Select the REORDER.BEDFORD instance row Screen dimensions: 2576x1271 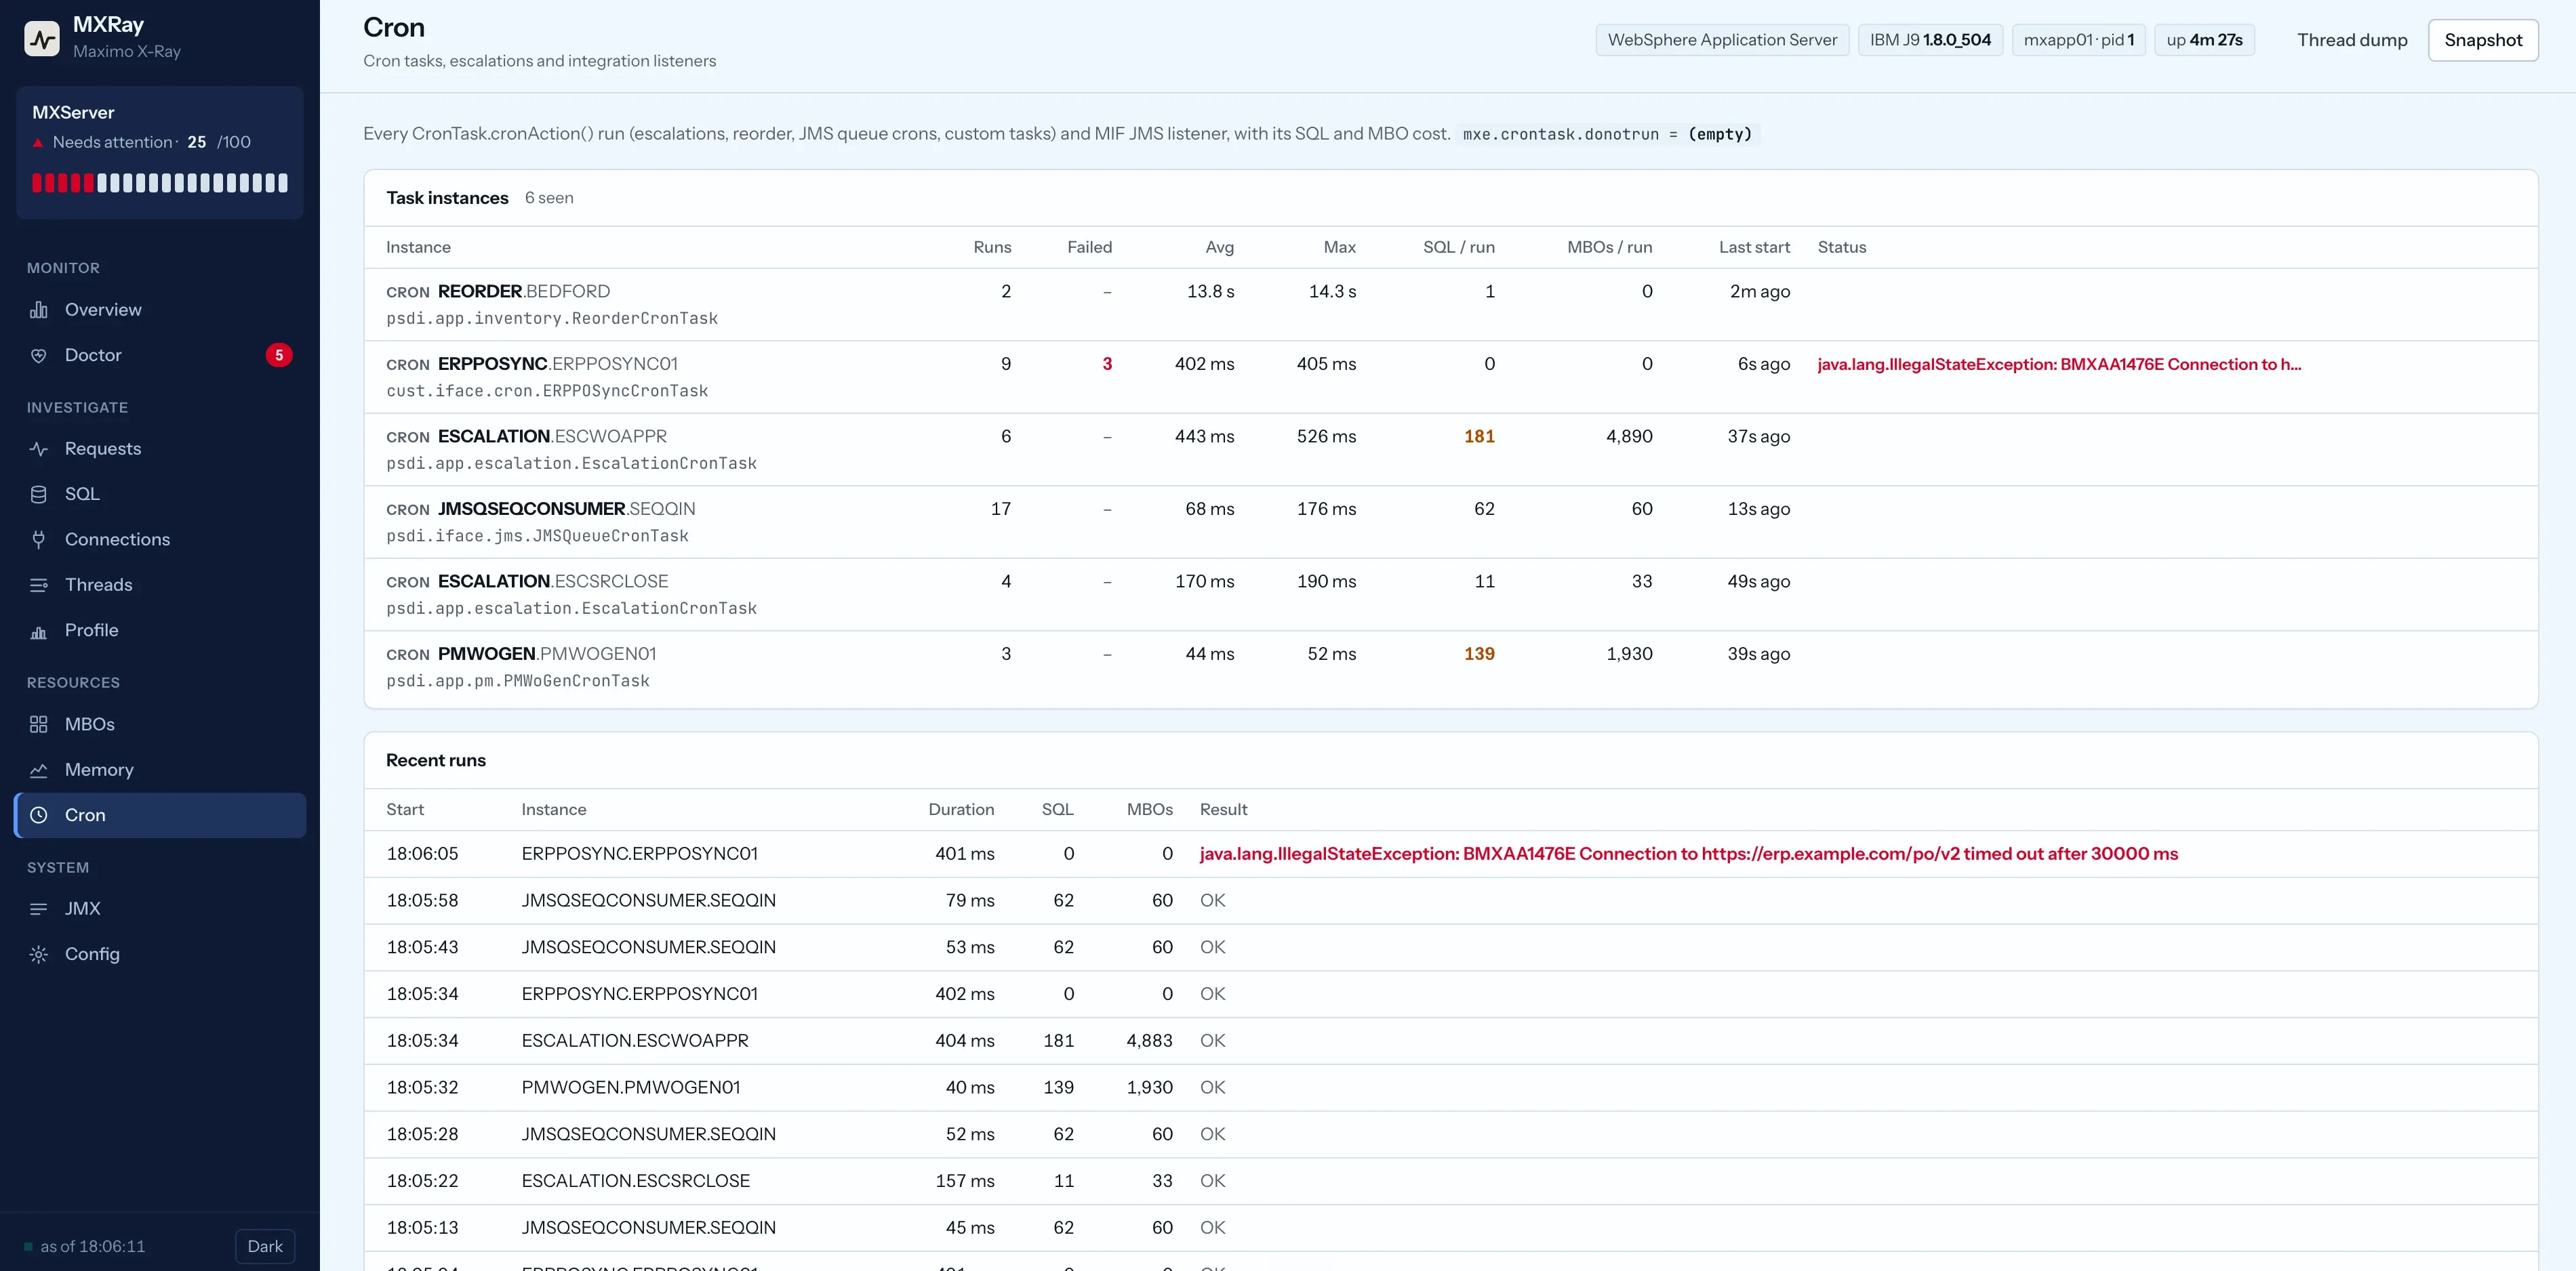[1450, 305]
